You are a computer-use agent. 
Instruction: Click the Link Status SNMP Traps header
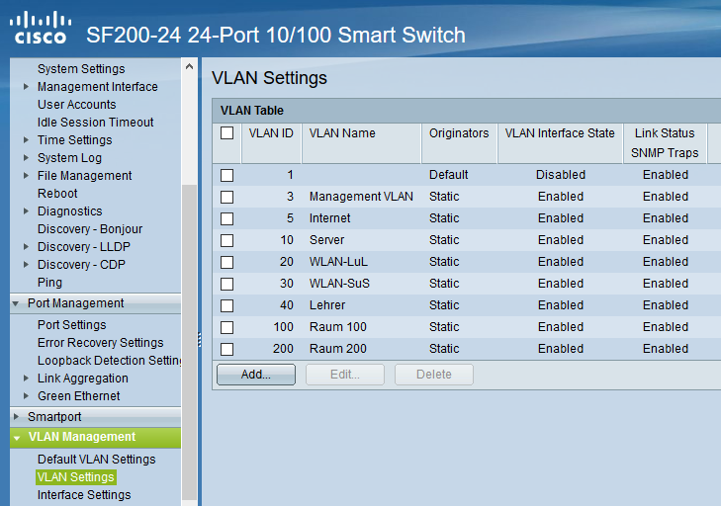pyautogui.click(x=665, y=143)
